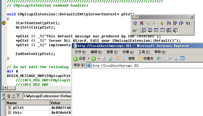
Task: Click Run to Cursor icon
Action: point(188,23)
